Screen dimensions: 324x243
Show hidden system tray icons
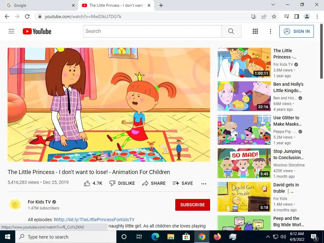268,237
